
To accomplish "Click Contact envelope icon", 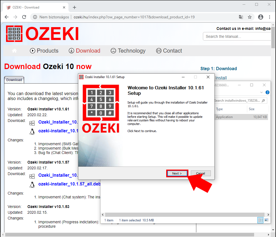I will (x=159, y=51).
